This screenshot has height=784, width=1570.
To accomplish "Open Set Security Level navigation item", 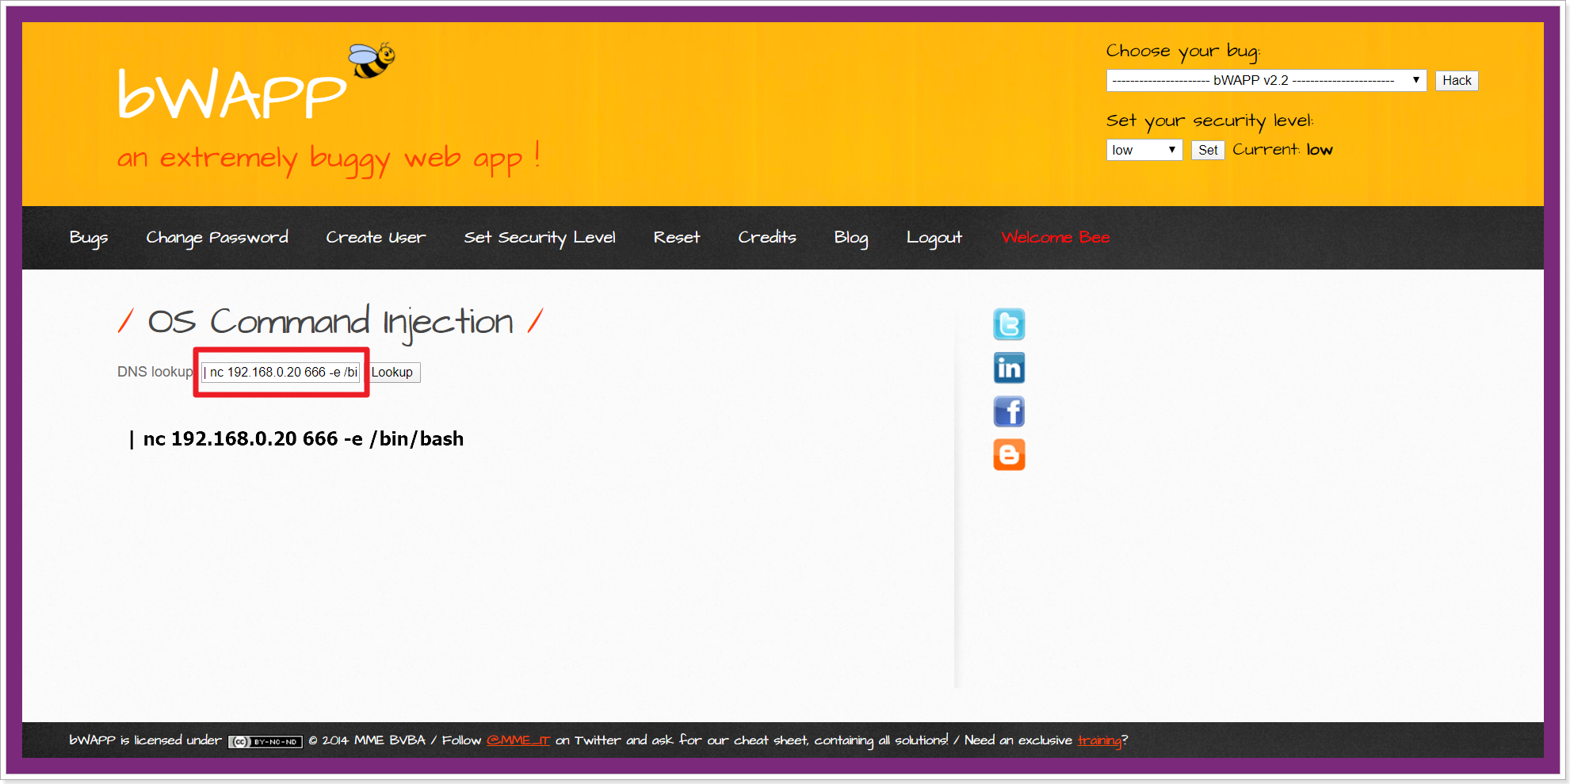I will pyautogui.click(x=540, y=238).
